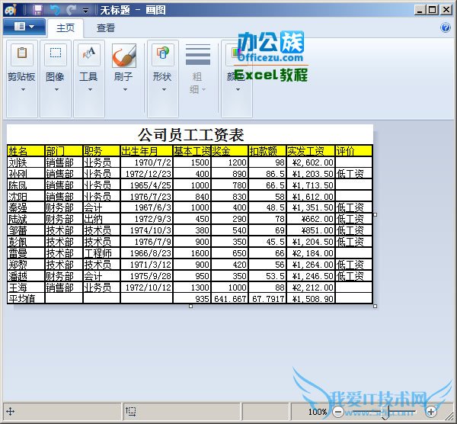This screenshot has height=424, width=457.
Task: Click the canvas bottom-right corner resize handle
Action: [375, 306]
